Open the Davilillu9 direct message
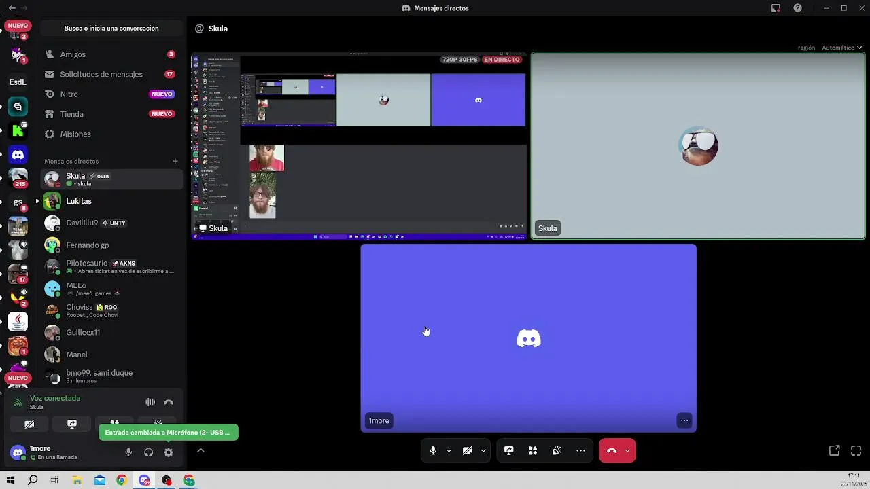The height and width of the screenshot is (489, 870). (111, 223)
